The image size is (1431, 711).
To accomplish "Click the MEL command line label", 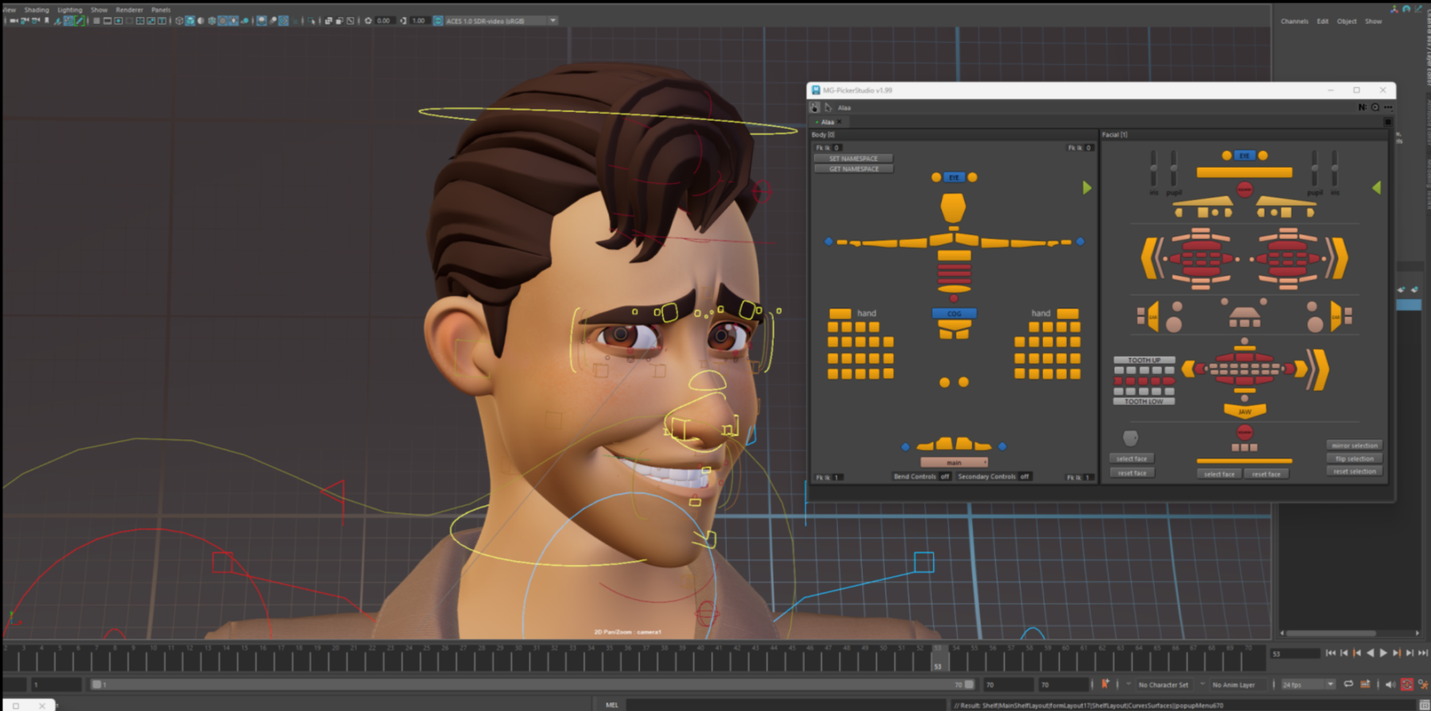I will click(611, 705).
